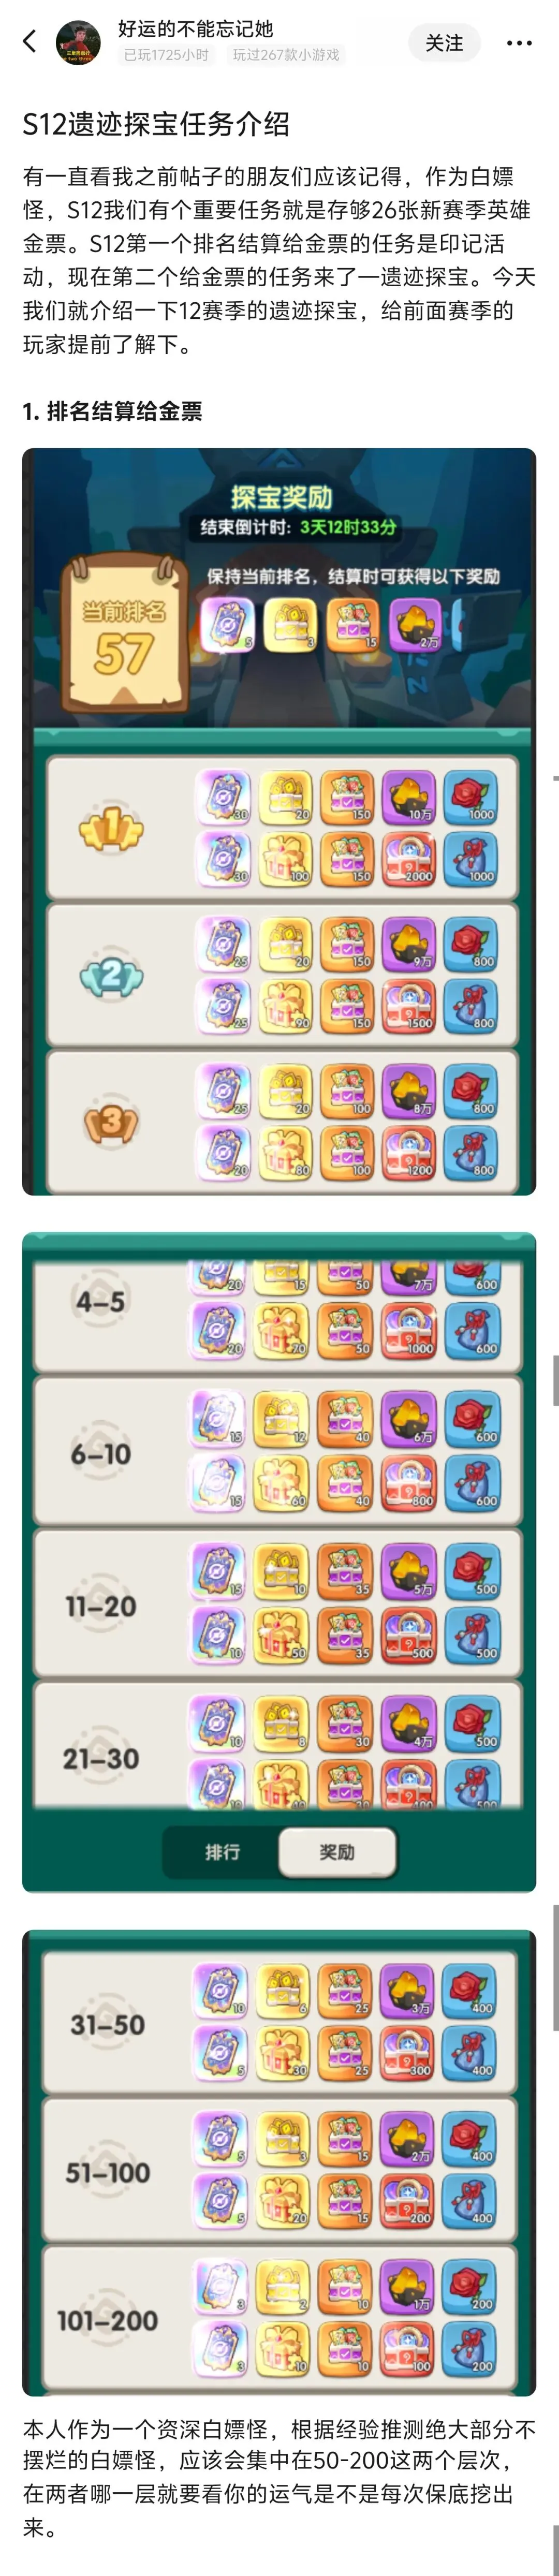Open the 探宝奖励 screenshot image
The width and height of the screenshot is (559, 2576).
[279, 821]
